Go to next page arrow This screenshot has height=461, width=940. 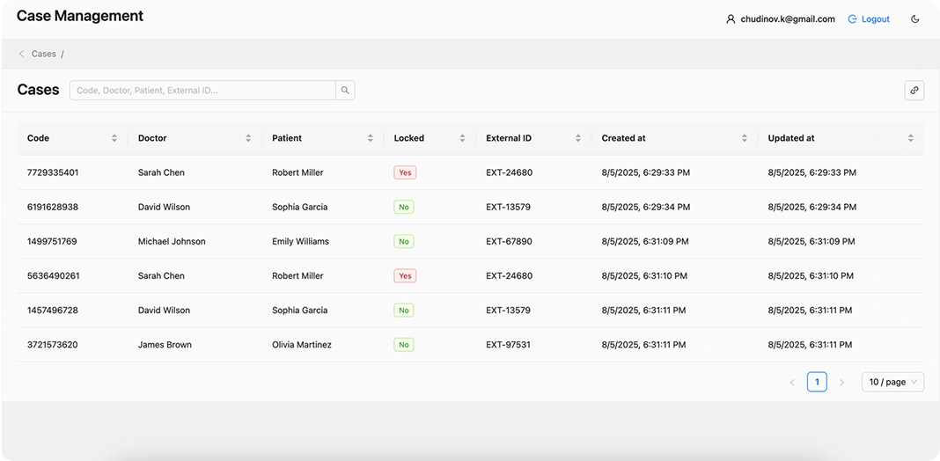point(841,382)
